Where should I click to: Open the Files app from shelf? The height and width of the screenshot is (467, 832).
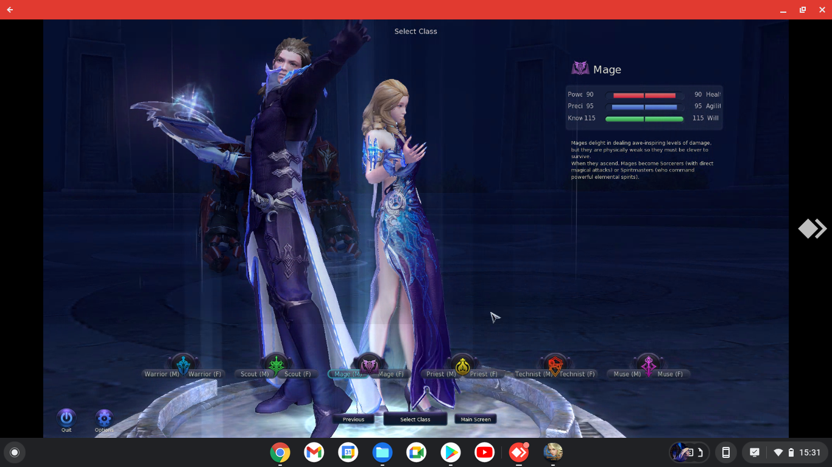click(x=383, y=452)
